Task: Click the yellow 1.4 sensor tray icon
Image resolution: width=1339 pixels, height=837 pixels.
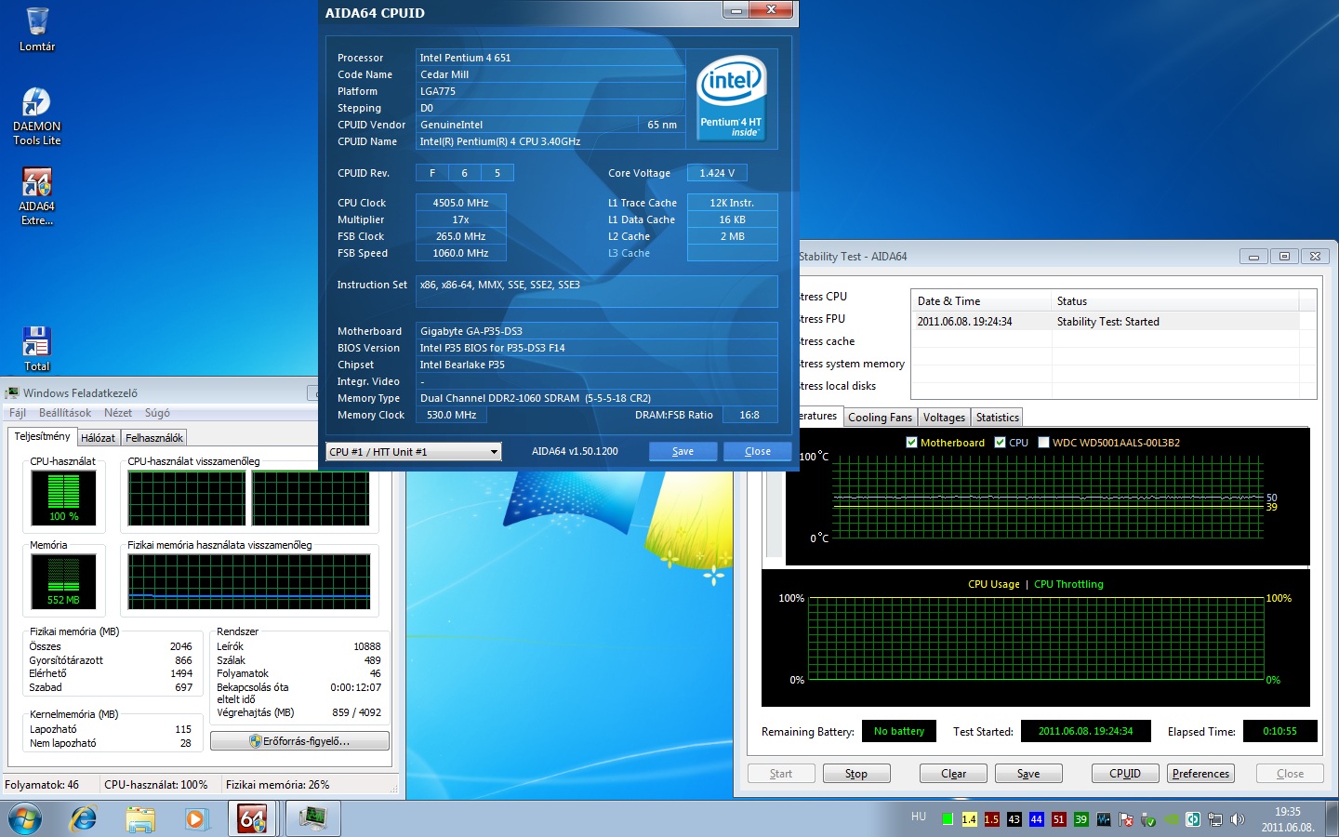Action: point(969,819)
